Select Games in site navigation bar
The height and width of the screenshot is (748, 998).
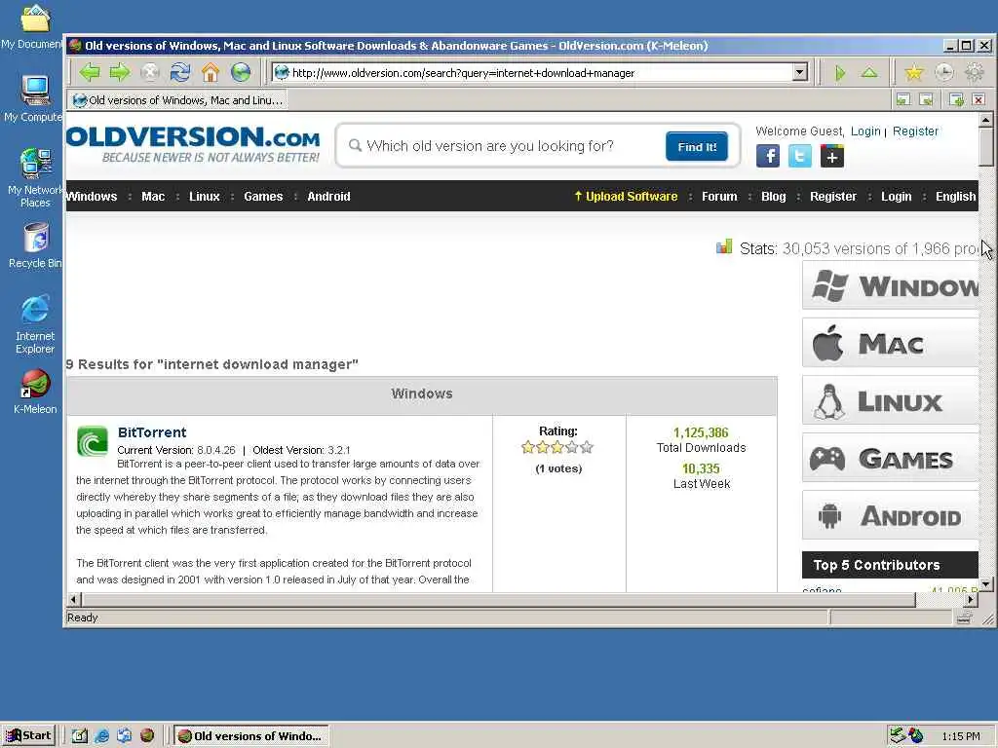pyautogui.click(x=263, y=197)
